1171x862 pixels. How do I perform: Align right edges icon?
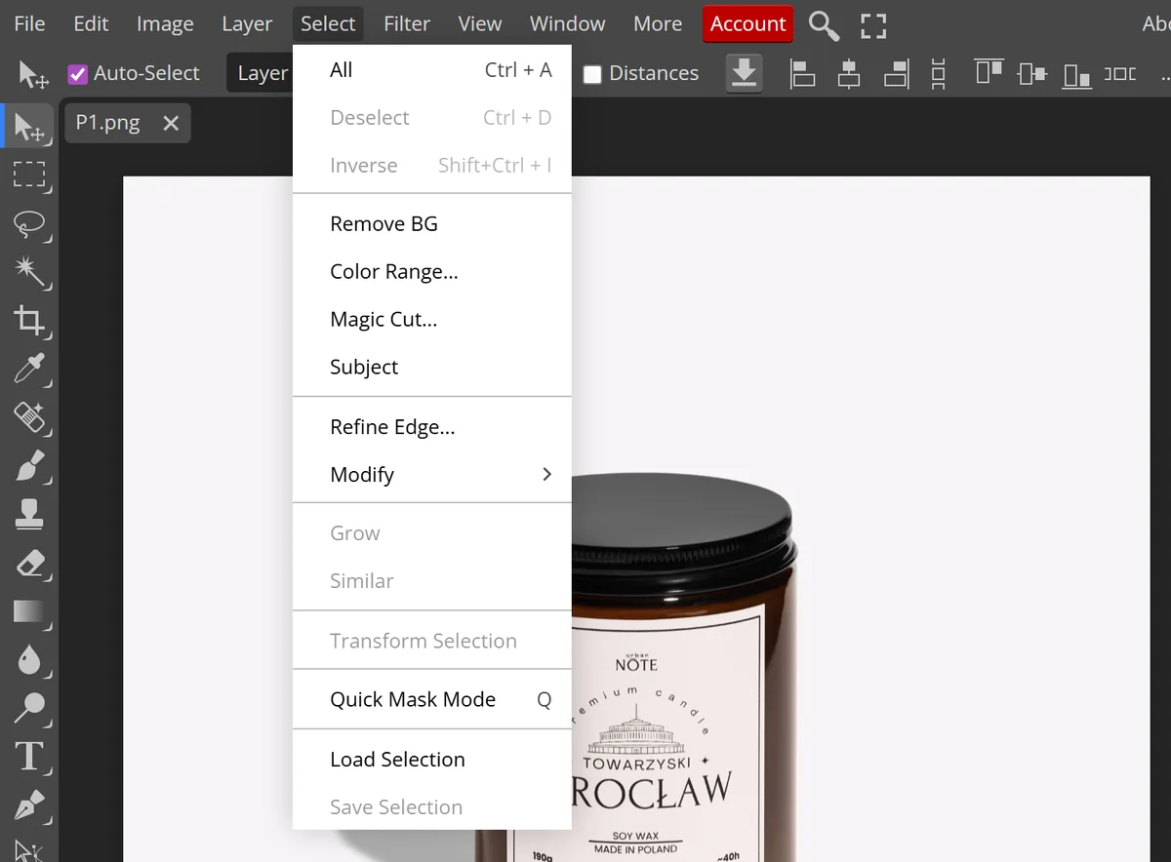896,73
